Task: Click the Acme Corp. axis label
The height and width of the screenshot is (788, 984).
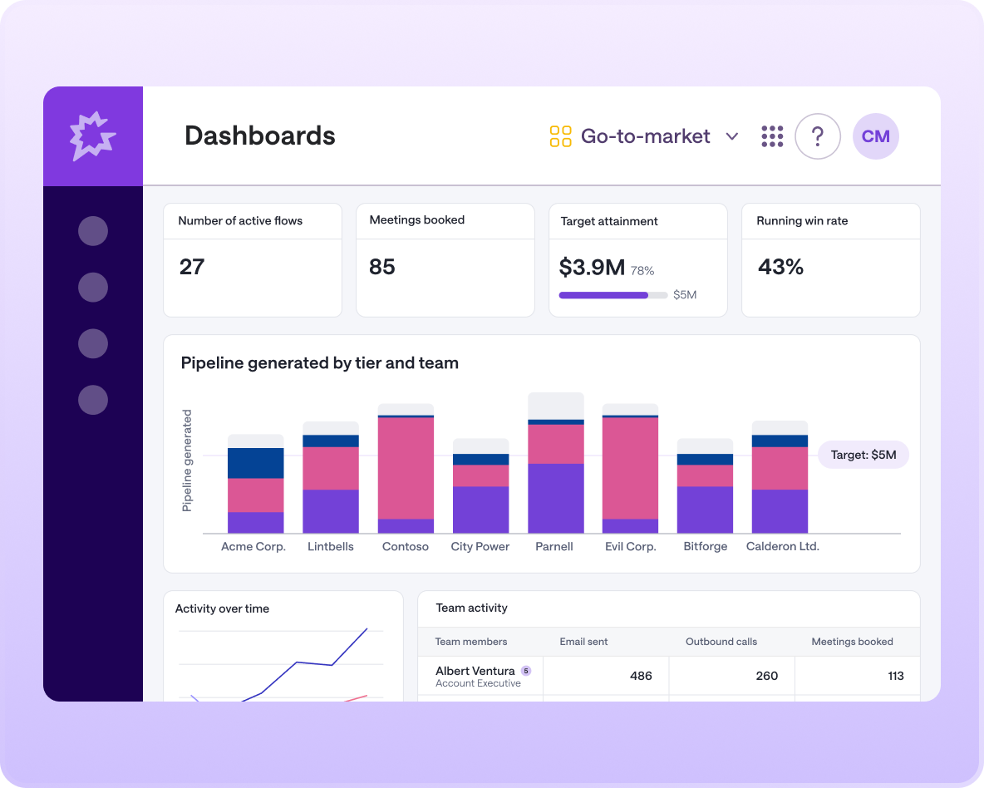Action: (x=253, y=546)
